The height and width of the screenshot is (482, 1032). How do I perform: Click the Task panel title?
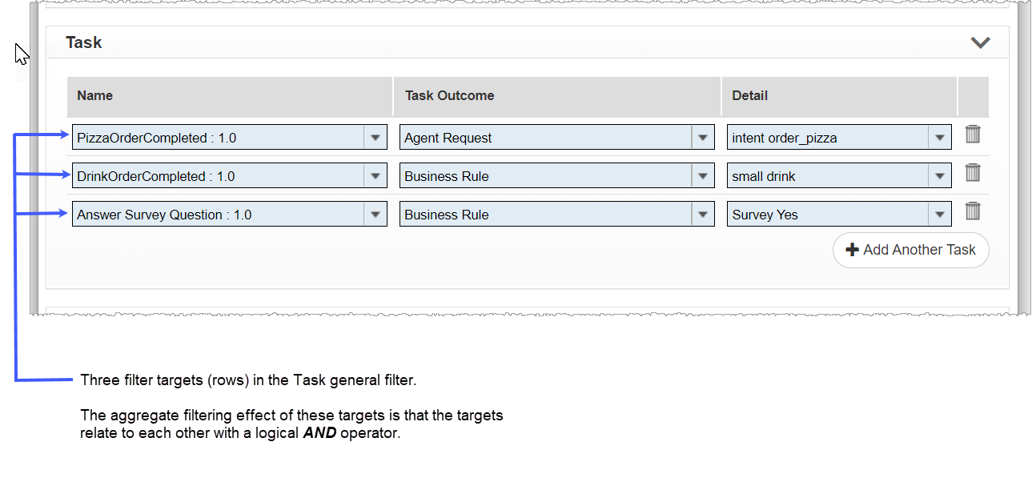84,43
